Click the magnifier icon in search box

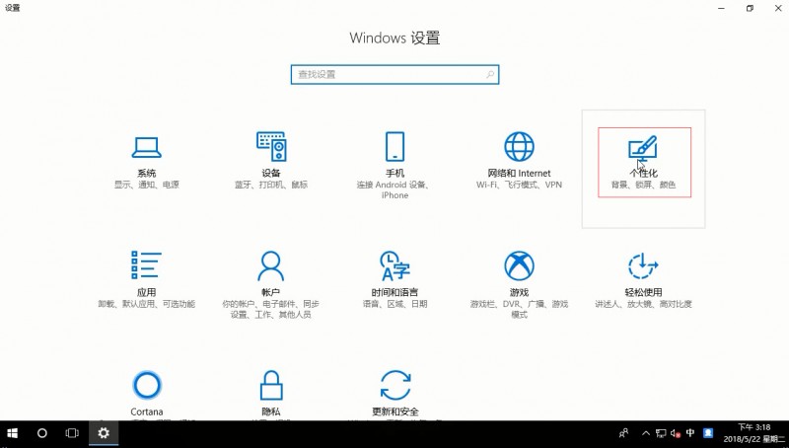489,74
